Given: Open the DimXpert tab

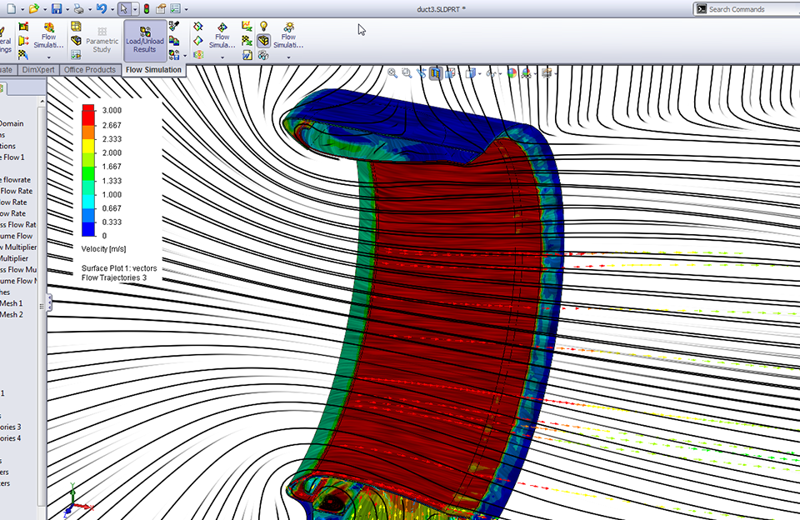Looking at the screenshot, I should pos(37,70).
